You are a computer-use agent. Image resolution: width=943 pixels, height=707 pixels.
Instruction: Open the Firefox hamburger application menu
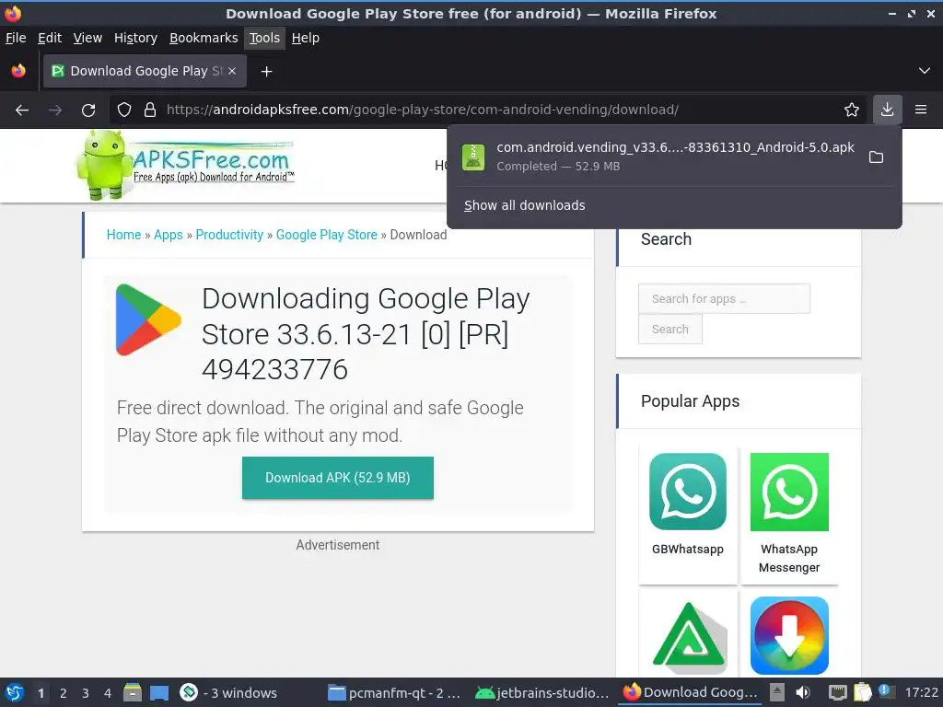tap(921, 110)
